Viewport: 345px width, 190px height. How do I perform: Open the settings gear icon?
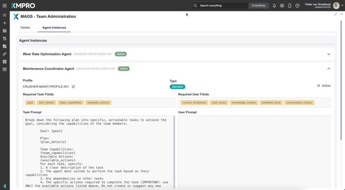282,5
